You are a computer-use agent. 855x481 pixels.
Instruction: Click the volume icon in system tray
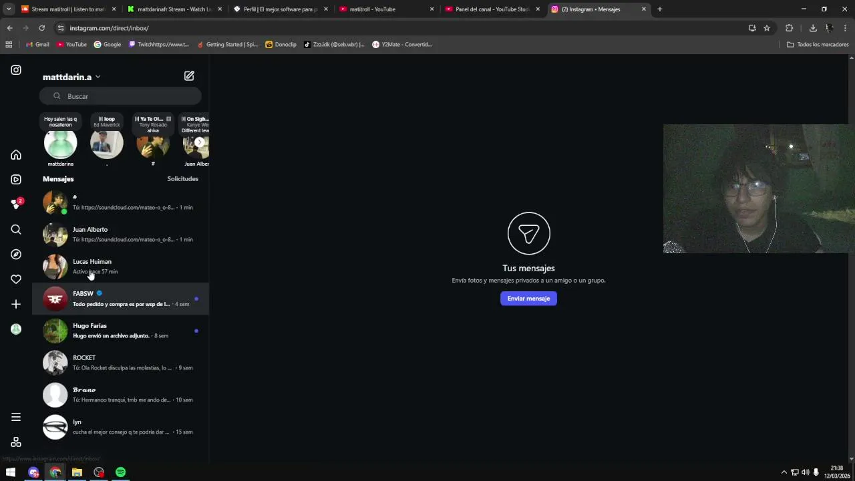pos(805,472)
